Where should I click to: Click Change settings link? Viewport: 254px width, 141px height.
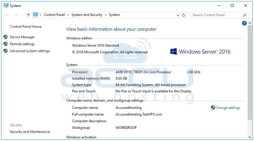coord(228,108)
